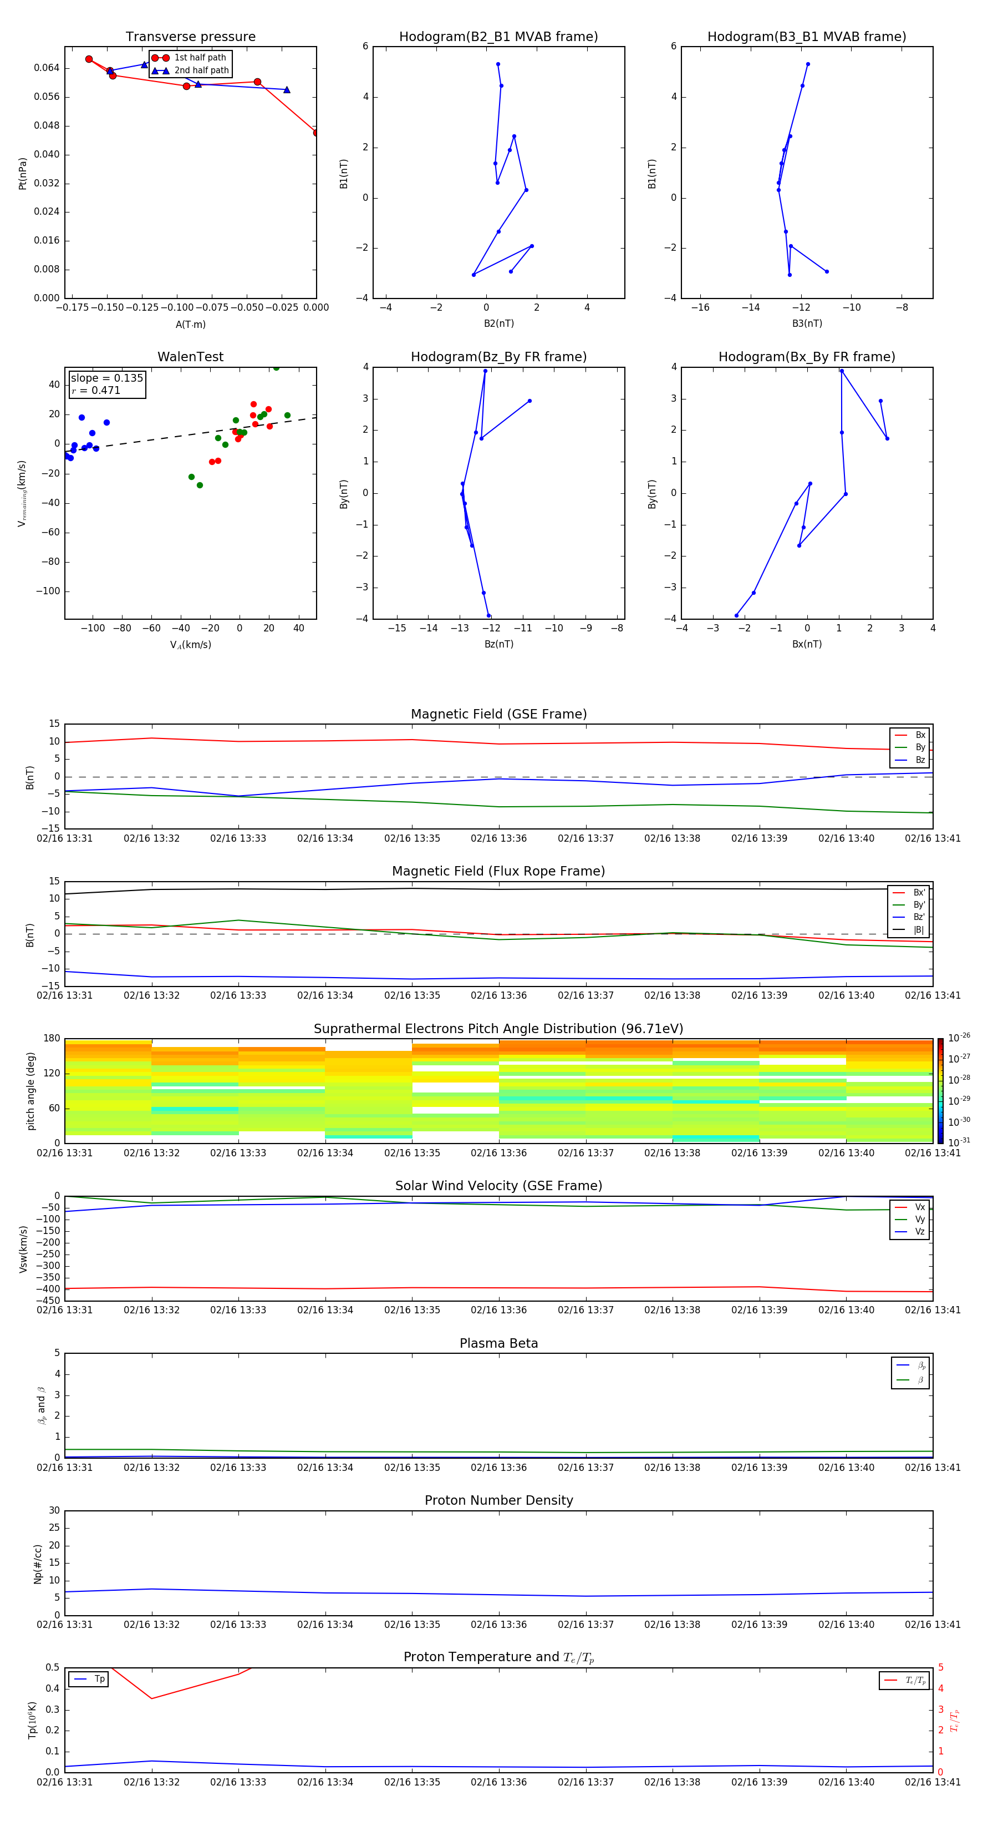998x1831 pixels.
Task: Click the Solar Wind Velocity (GSE Frame) title
Action: pos(498,1186)
